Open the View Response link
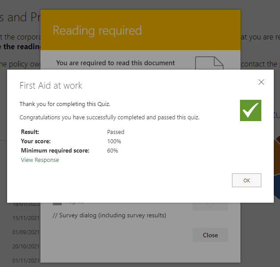The width and height of the screenshot is (280, 267). [x=40, y=160]
